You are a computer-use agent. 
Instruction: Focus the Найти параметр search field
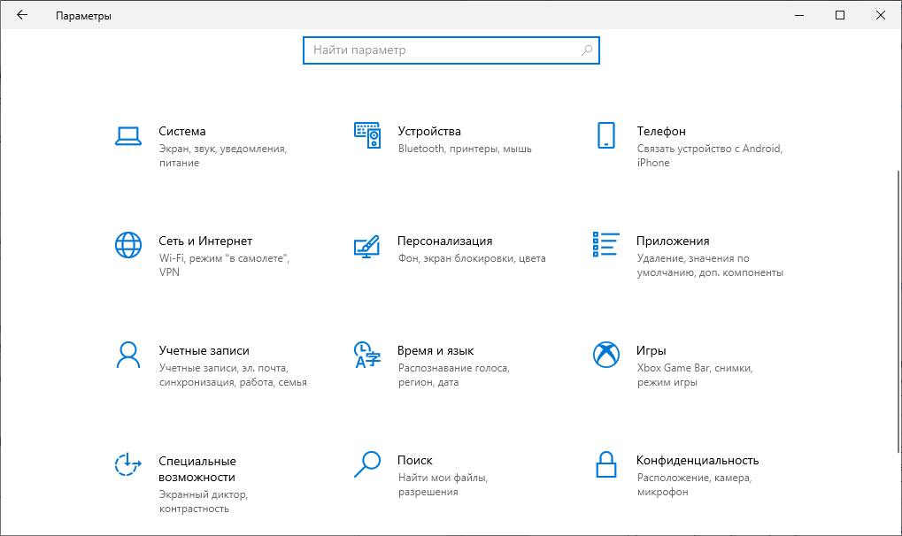pyautogui.click(x=451, y=50)
